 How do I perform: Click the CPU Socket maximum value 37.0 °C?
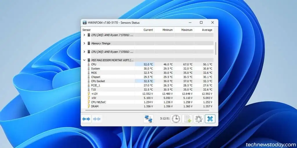188,81
